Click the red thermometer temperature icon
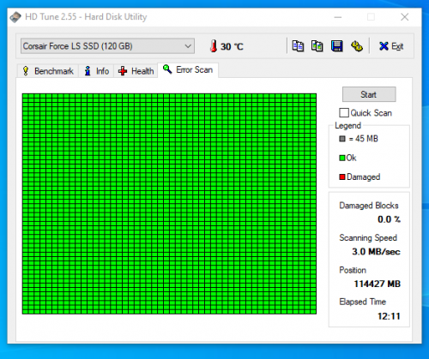Image resolution: width=429 pixels, height=359 pixels. (214, 46)
